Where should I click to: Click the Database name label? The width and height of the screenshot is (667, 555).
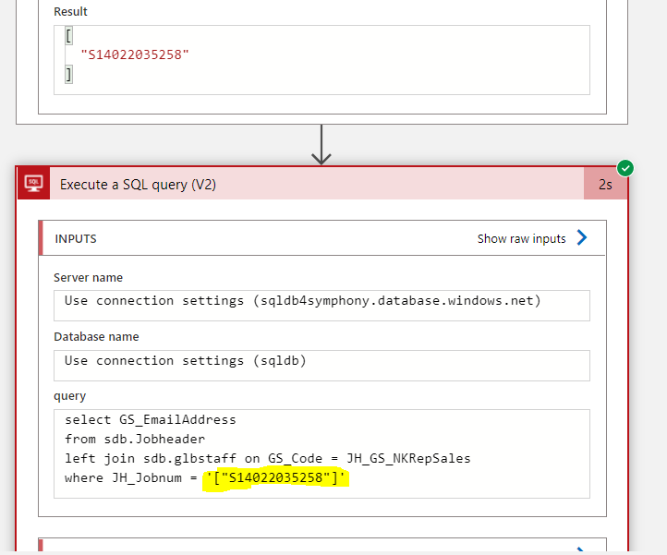[x=97, y=337]
